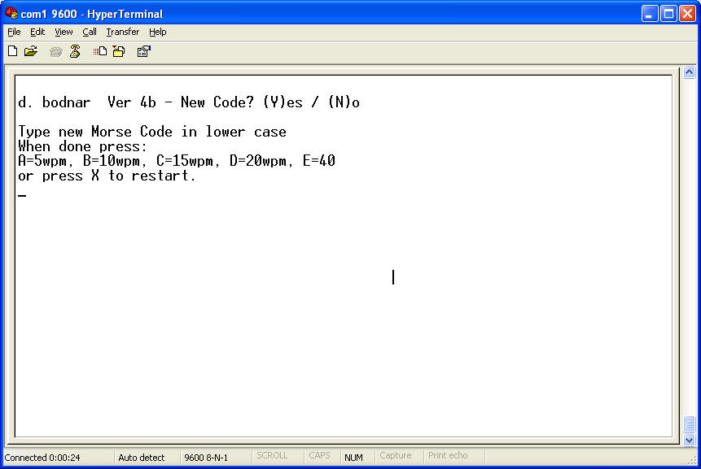Click the 9600 8-N-1 status panel

click(x=207, y=458)
